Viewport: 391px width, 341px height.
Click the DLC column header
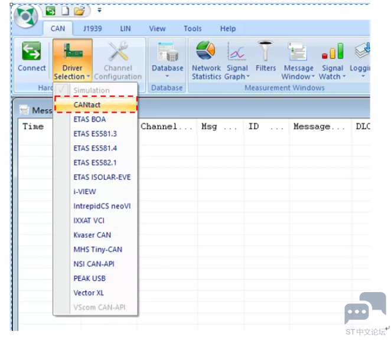pyautogui.click(x=361, y=126)
